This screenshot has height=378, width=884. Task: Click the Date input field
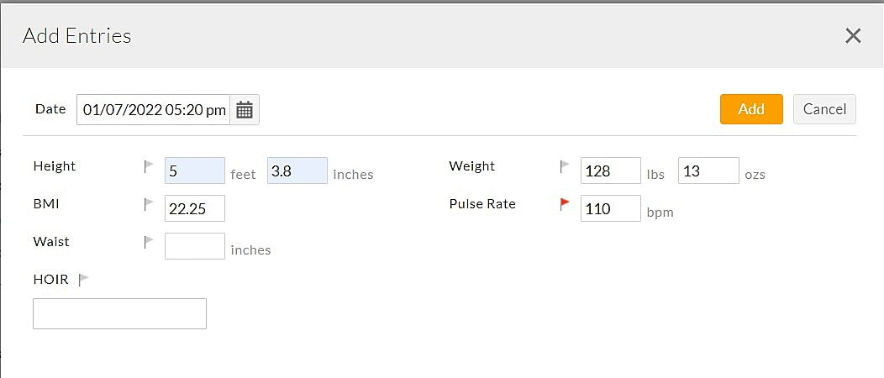pyautogui.click(x=154, y=110)
